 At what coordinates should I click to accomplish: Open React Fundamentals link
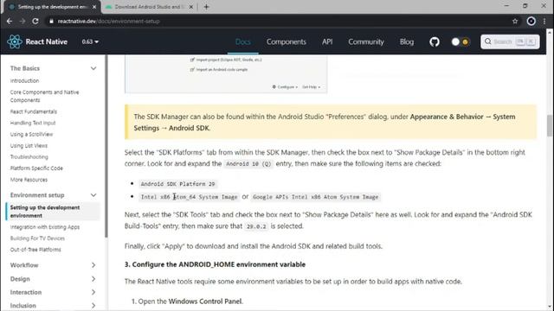(33, 111)
